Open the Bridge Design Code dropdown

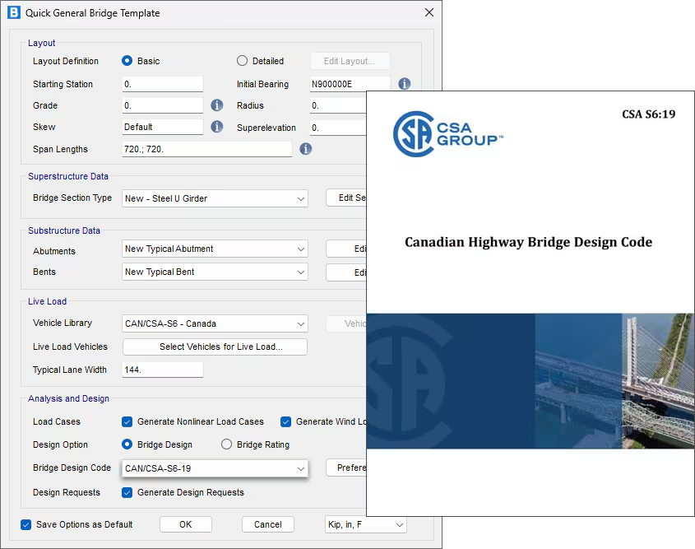click(x=215, y=468)
